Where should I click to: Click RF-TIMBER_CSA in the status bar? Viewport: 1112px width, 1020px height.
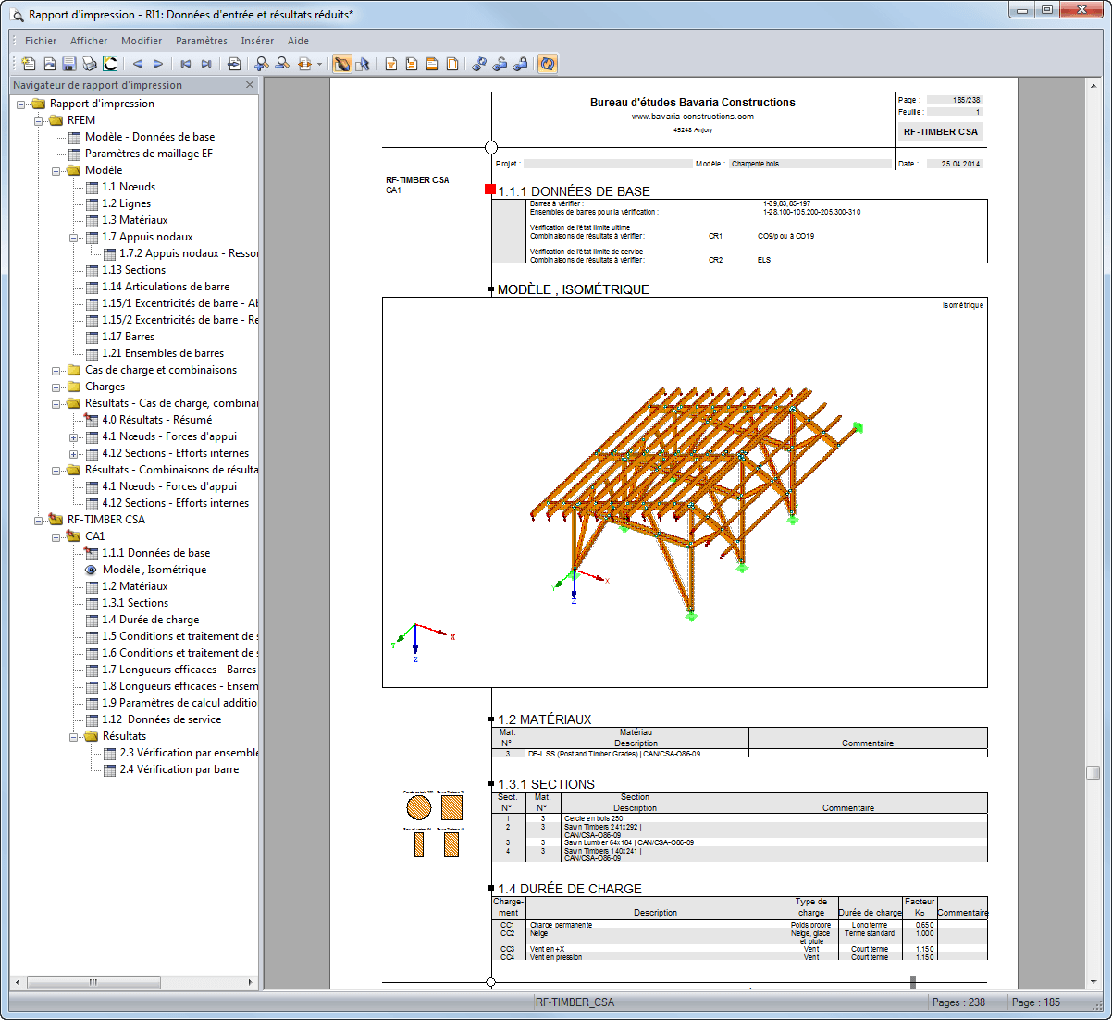(575, 1002)
